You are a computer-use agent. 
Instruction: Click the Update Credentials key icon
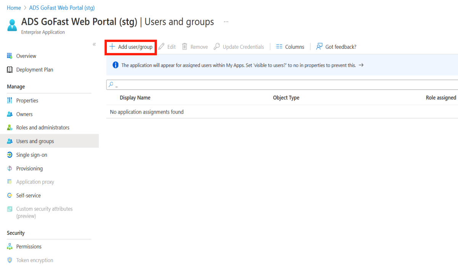[217, 47]
